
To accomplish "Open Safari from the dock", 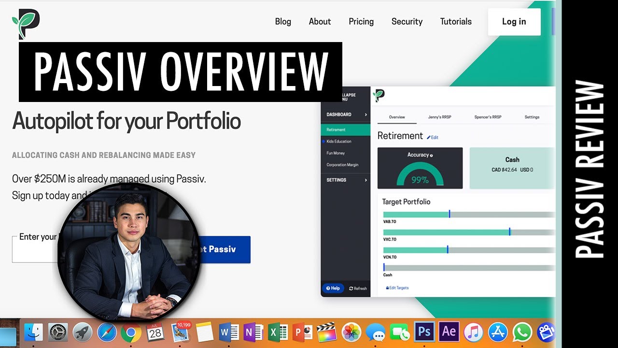I will tap(107, 332).
